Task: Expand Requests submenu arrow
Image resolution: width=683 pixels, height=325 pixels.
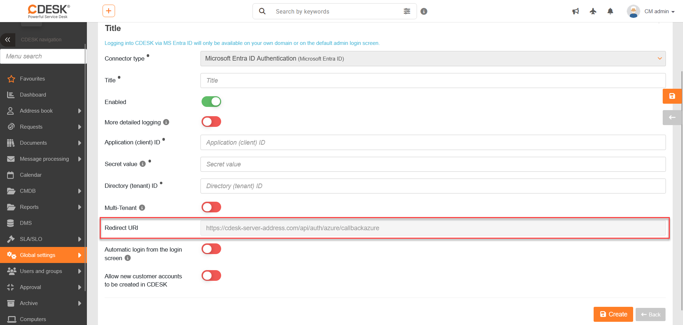Action: click(x=79, y=127)
